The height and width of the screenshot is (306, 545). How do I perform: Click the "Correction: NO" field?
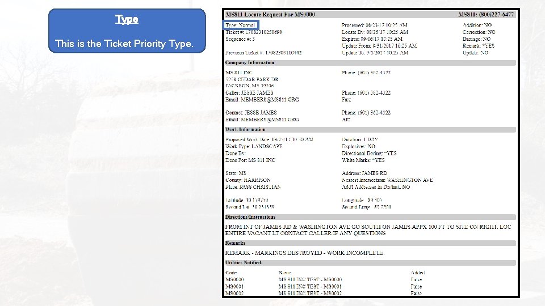479,32
